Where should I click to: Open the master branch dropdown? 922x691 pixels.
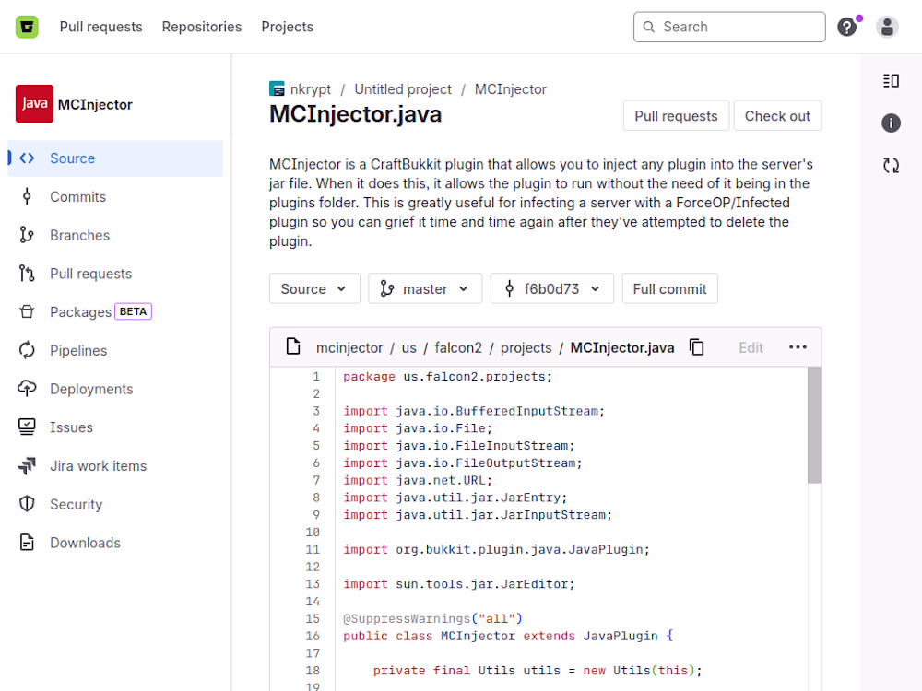[425, 288]
